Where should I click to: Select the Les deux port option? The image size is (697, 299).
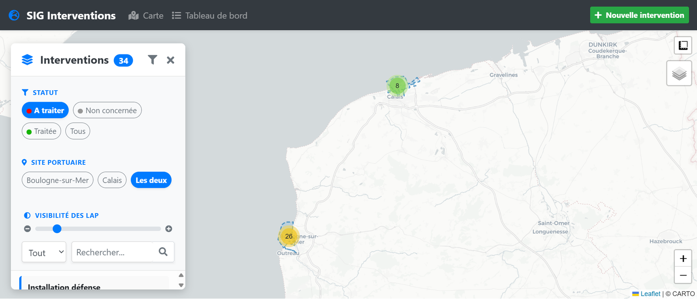pos(151,180)
